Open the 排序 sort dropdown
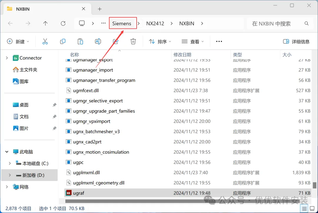Screen dimensions: 318x213 point(160,41)
